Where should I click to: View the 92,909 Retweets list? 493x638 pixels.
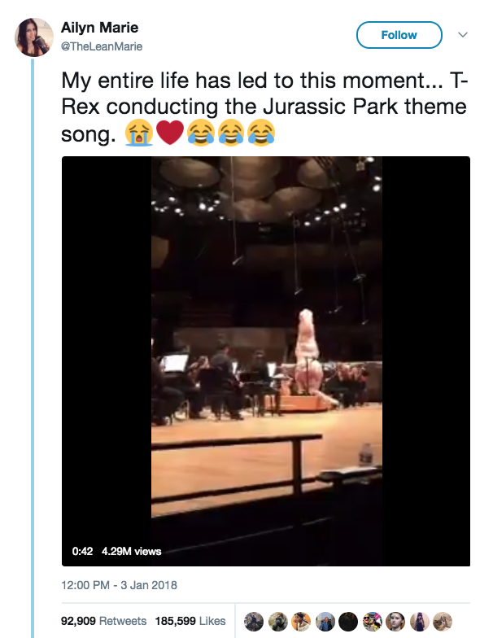(104, 620)
